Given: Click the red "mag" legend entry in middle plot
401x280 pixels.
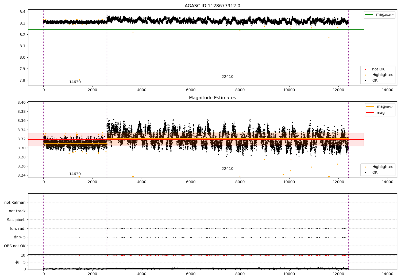Looking at the screenshot, I should [x=381, y=113].
